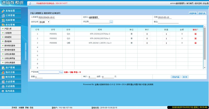
Task: Click the 规格 column header
Action: (x=100, y=30)
